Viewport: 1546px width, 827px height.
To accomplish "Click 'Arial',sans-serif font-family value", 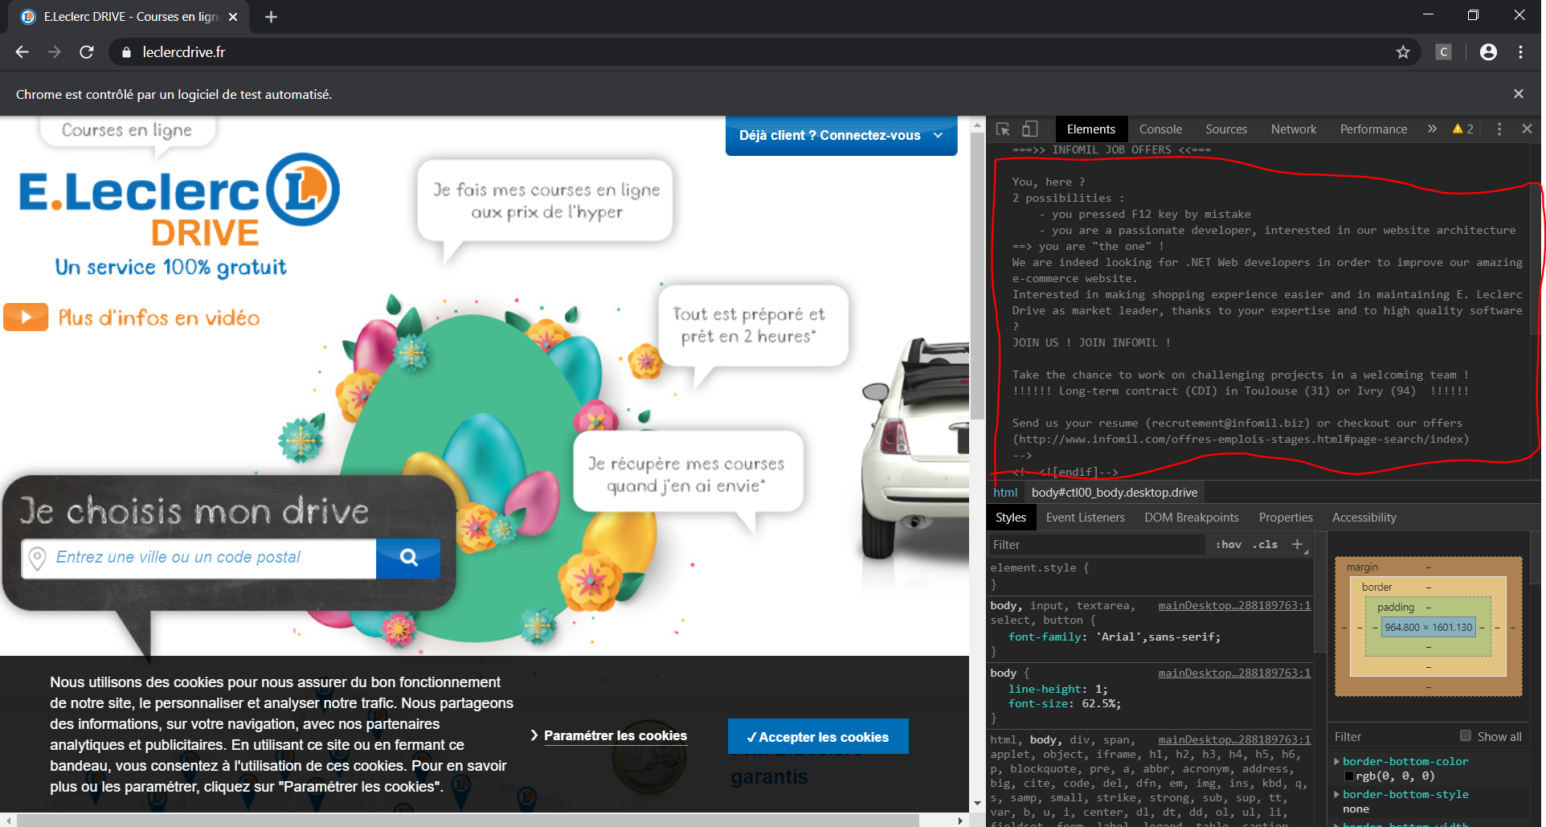I will point(1157,637).
